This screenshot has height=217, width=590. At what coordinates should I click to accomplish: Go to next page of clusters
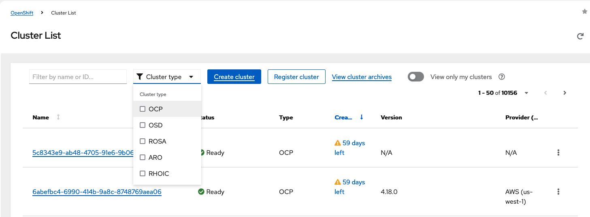point(564,93)
